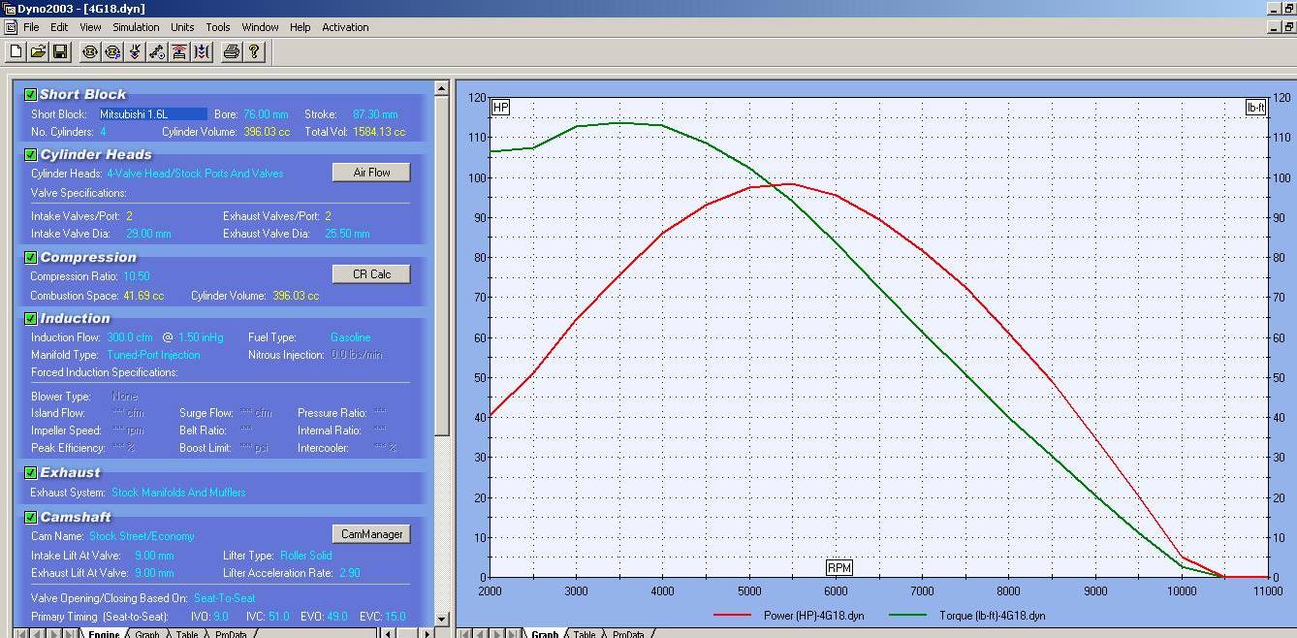Click the New file toolbar icon
Viewport: 1297px width, 638px height.
point(16,51)
